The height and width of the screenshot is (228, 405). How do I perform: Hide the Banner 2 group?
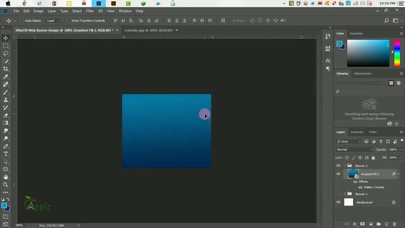coord(339,166)
